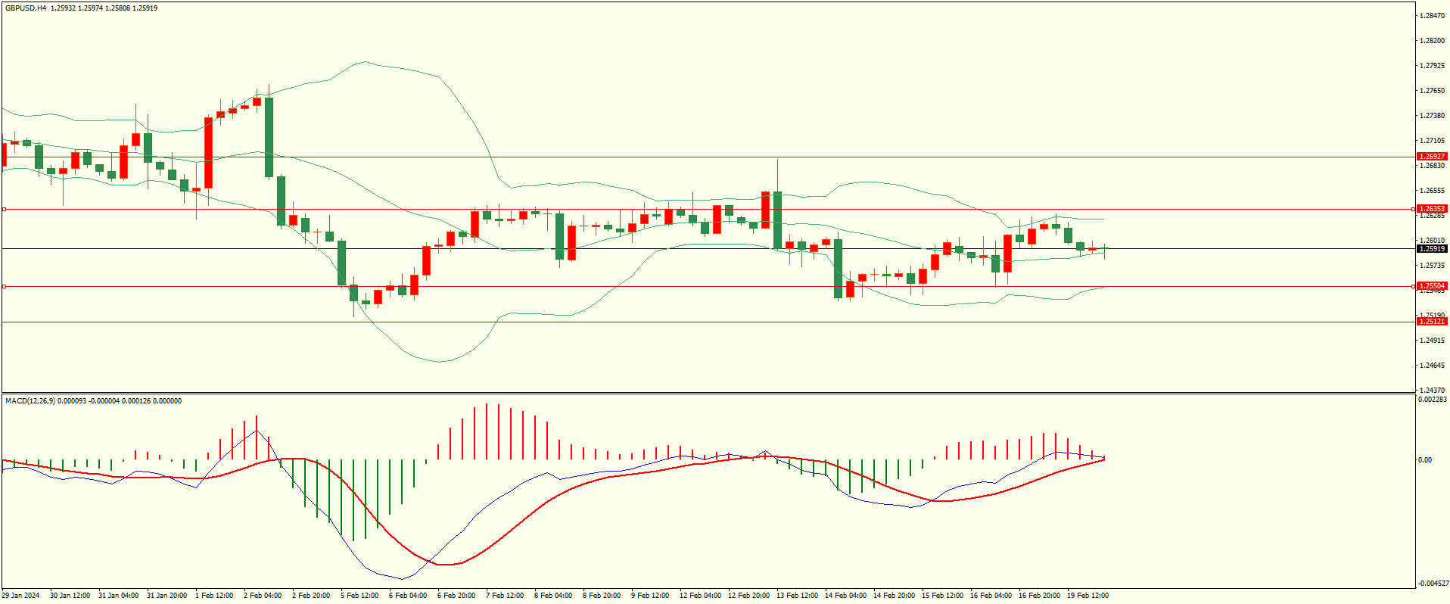
Task: Click the 13 Feb 12:00 time label
Action: pos(797,596)
